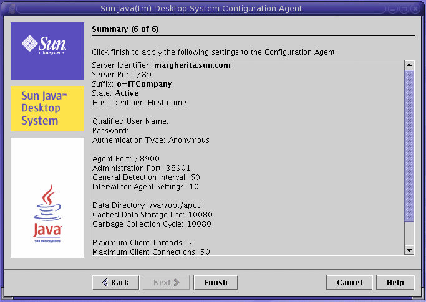This screenshot has height=302, width=426.
Task: Apply settings with the Finish button
Action: pyautogui.click(x=215, y=283)
